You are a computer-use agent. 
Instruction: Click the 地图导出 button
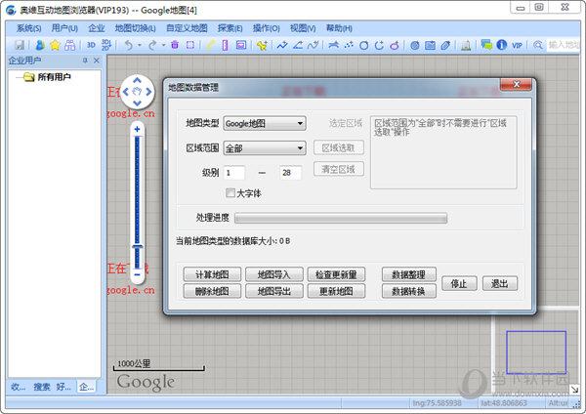(x=273, y=291)
